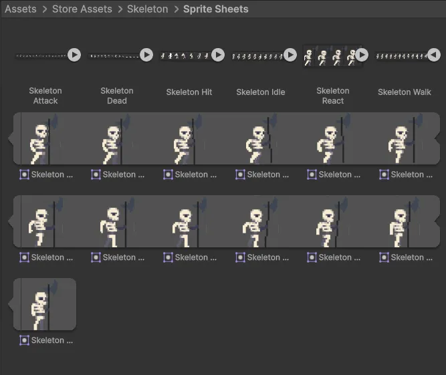Select the Skeleton Hit sprite sheet thumbnail
The width and height of the screenshot is (446, 375).
[185, 55]
